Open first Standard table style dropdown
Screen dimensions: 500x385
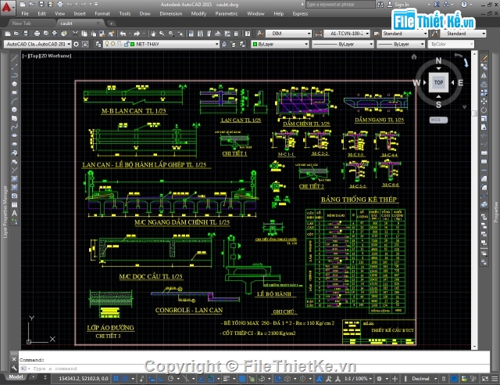point(405,33)
